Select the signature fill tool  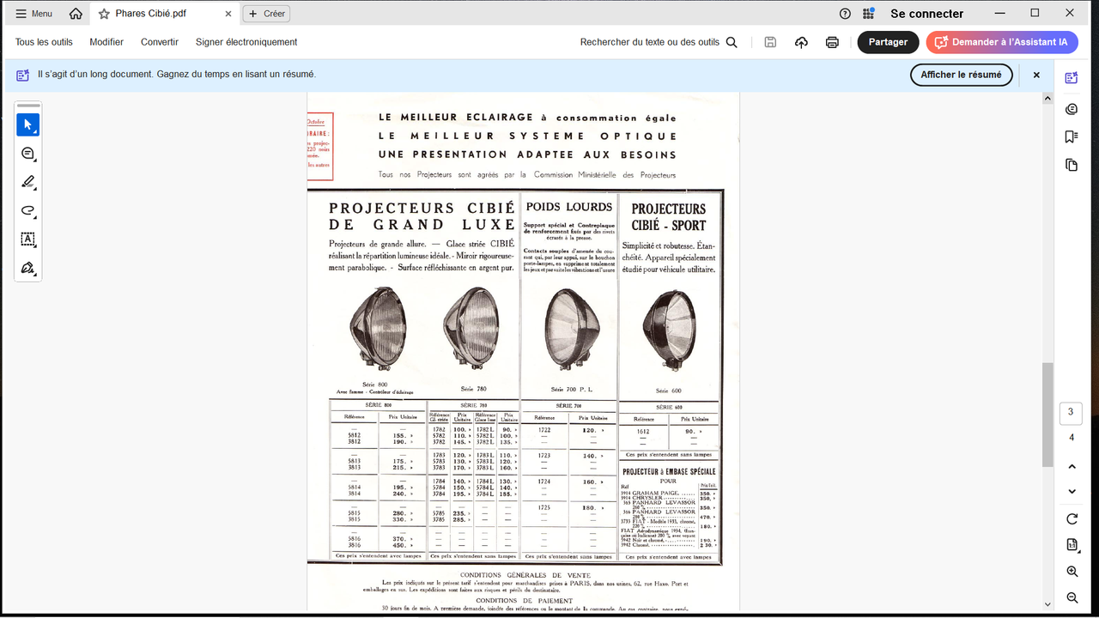27,268
